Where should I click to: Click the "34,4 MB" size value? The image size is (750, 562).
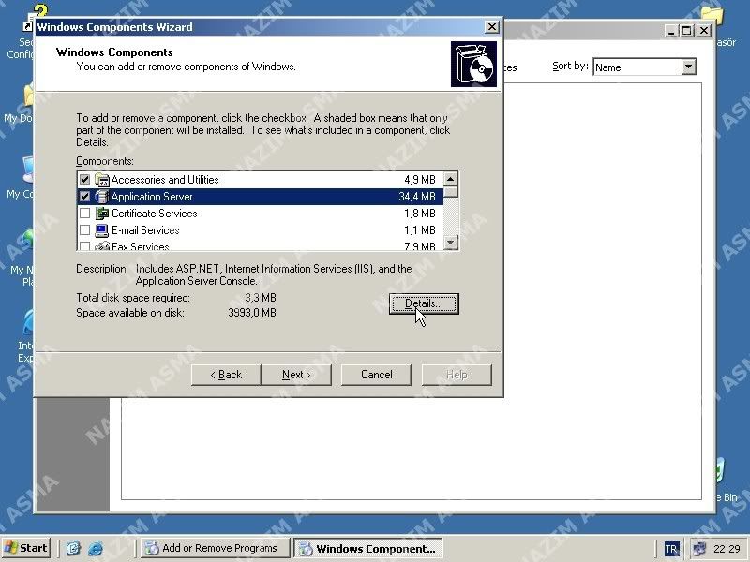[417, 197]
